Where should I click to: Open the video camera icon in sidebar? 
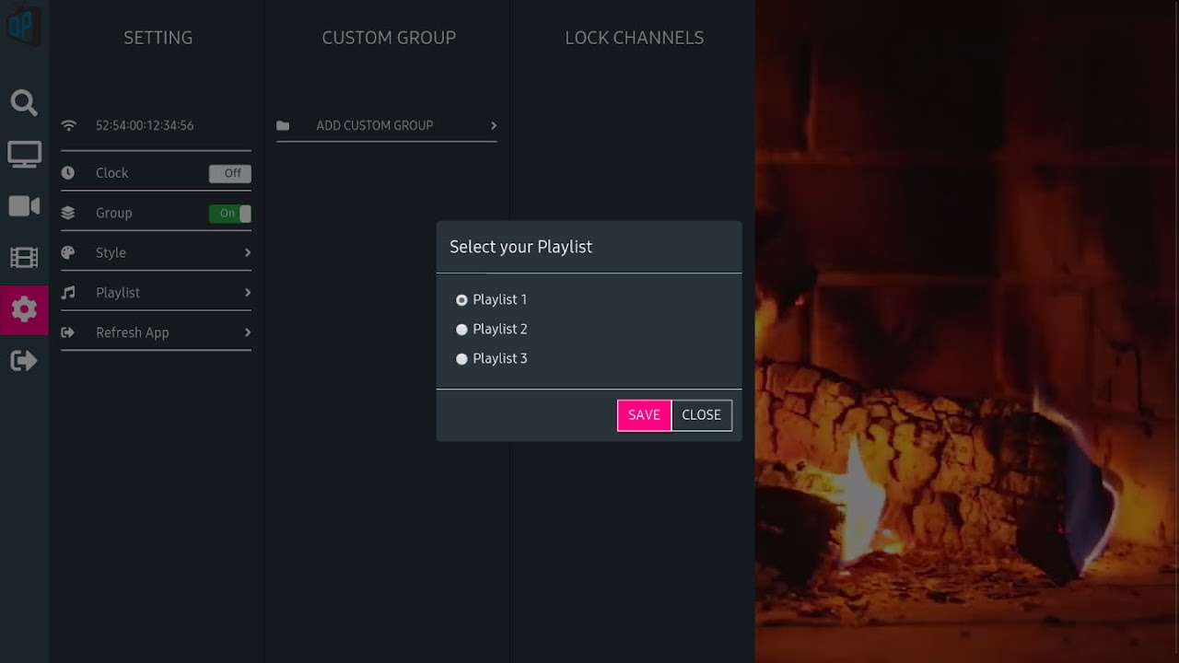pyautogui.click(x=24, y=206)
